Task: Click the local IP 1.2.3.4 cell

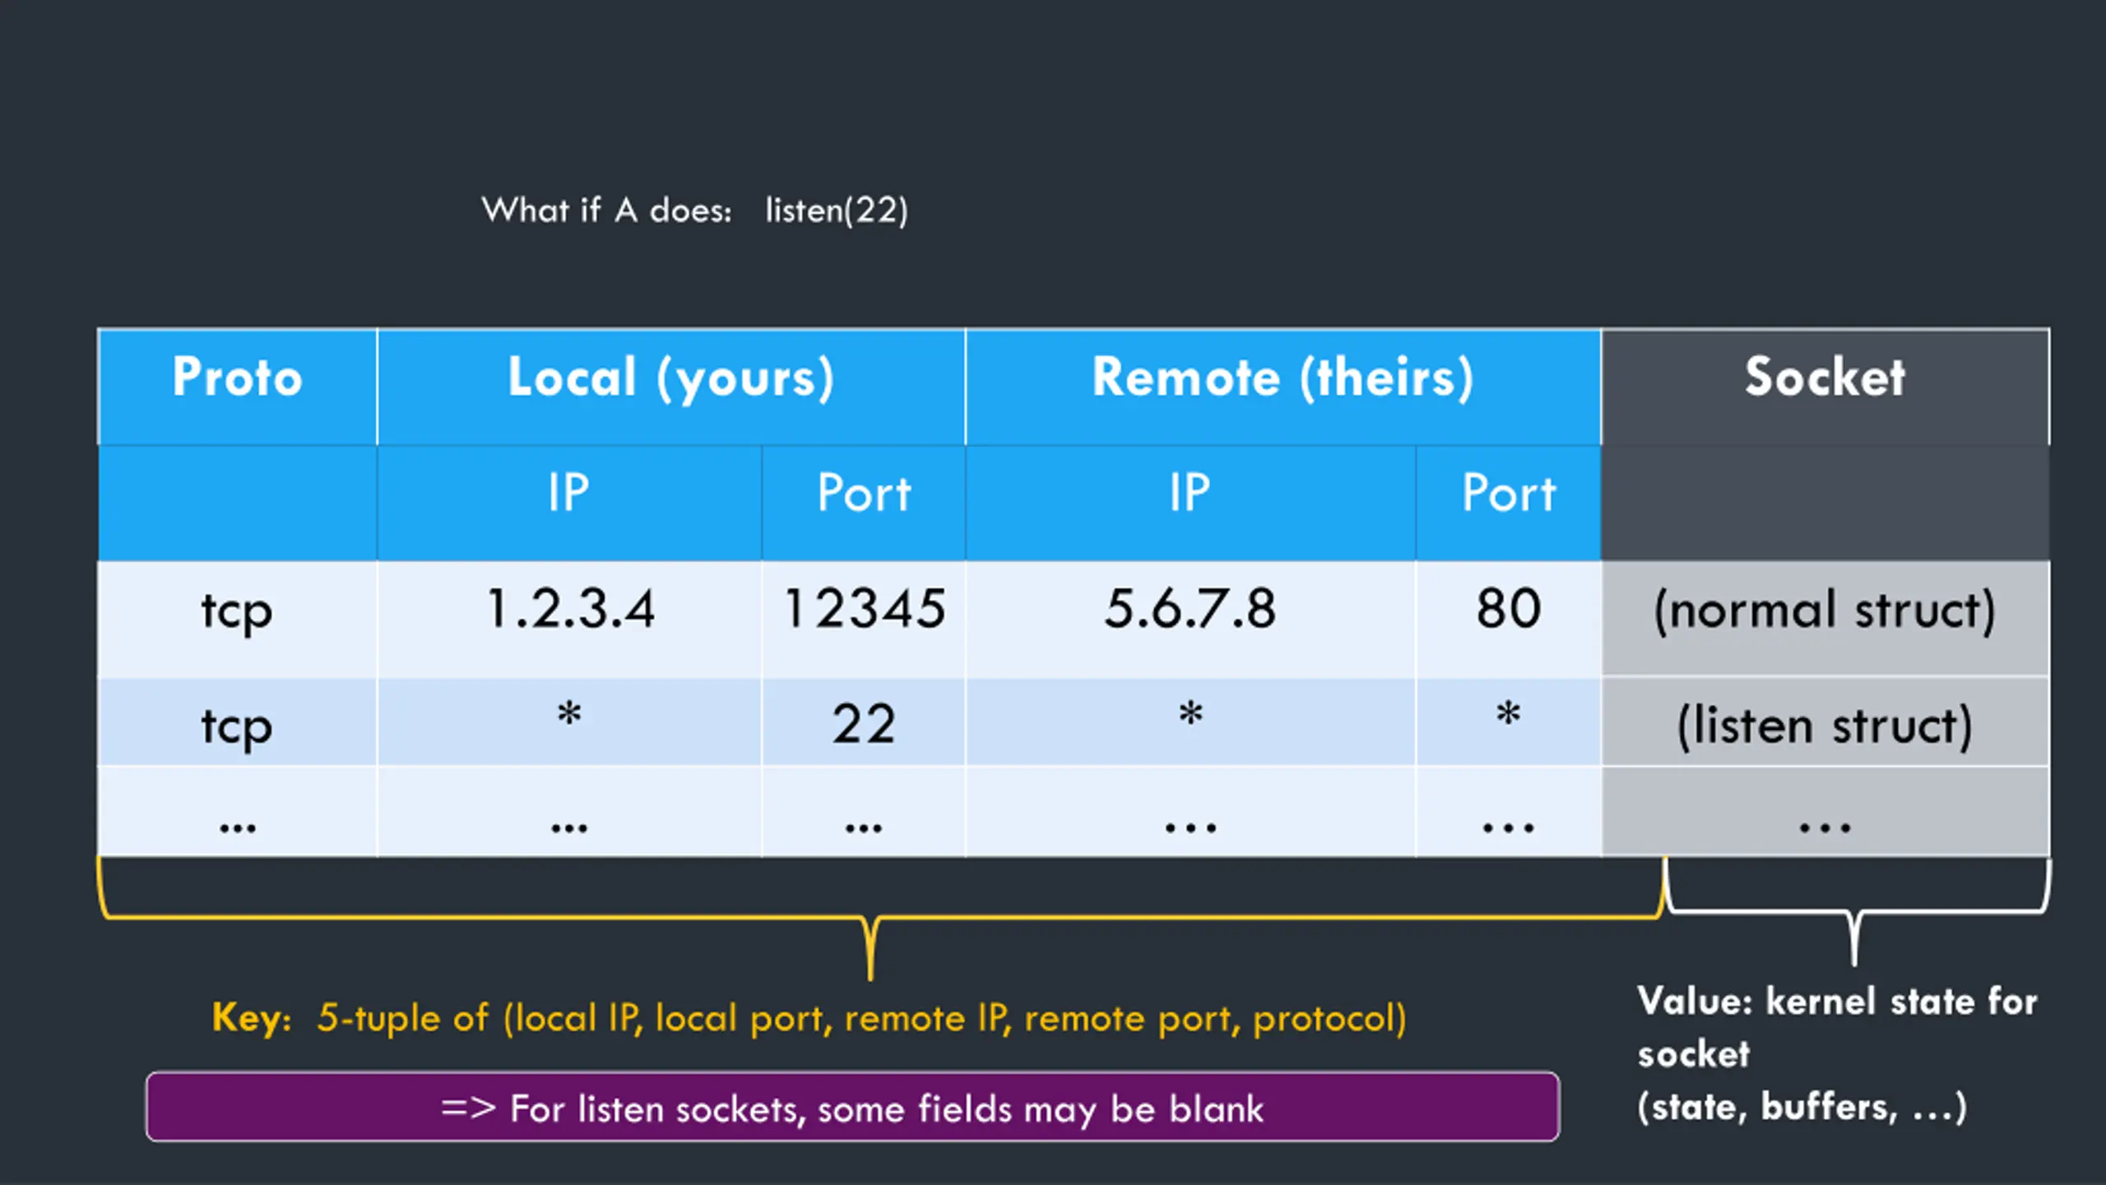Action: tap(569, 619)
